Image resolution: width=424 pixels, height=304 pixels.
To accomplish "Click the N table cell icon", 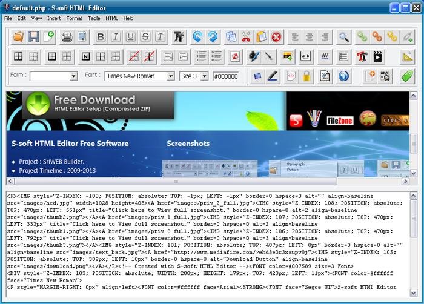I will (85, 56).
